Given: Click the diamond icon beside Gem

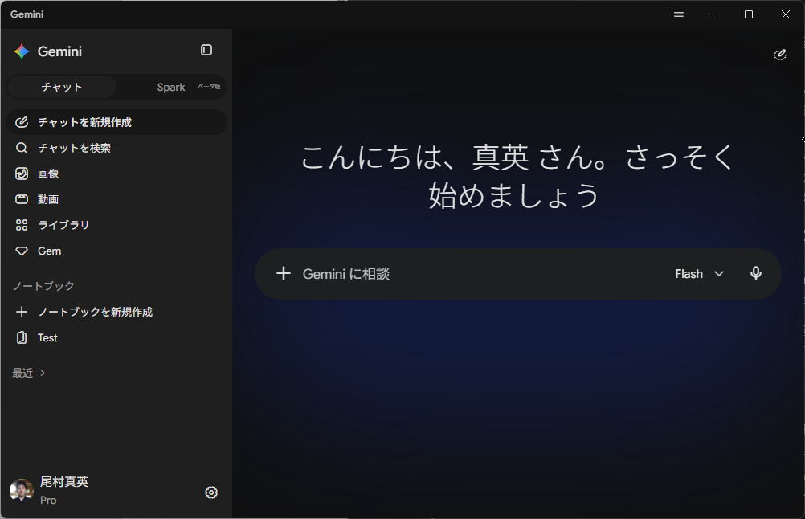Looking at the screenshot, I should 22,251.
